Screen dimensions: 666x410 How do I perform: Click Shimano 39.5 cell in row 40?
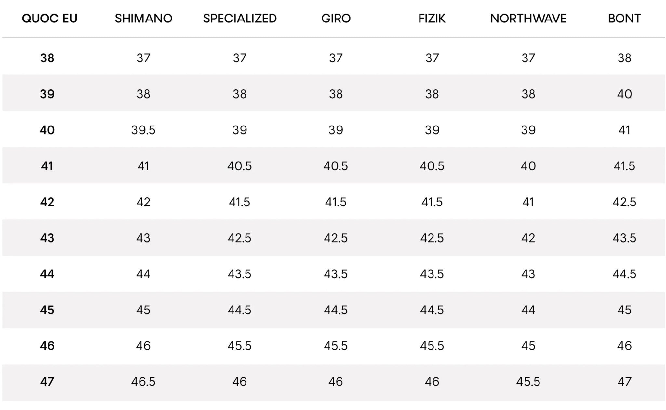tap(143, 130)
